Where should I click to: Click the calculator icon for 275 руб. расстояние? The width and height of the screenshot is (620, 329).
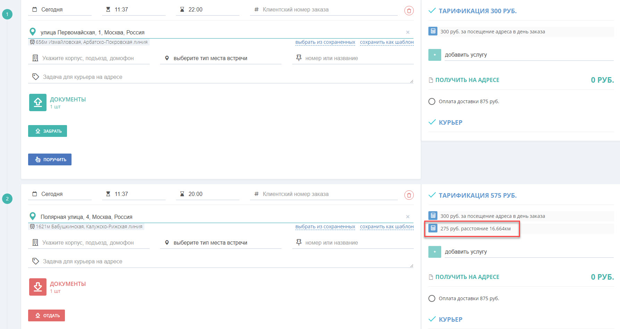click(433, 228)
